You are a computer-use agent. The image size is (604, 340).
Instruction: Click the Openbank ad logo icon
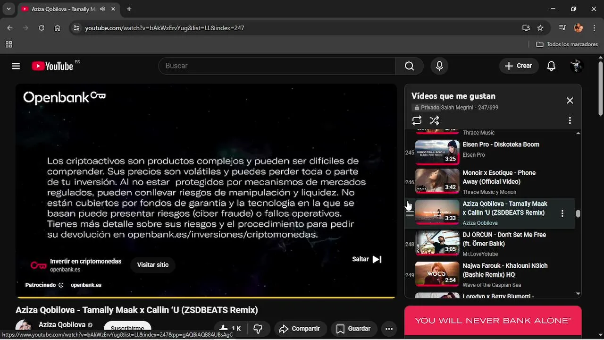(39, 265)
